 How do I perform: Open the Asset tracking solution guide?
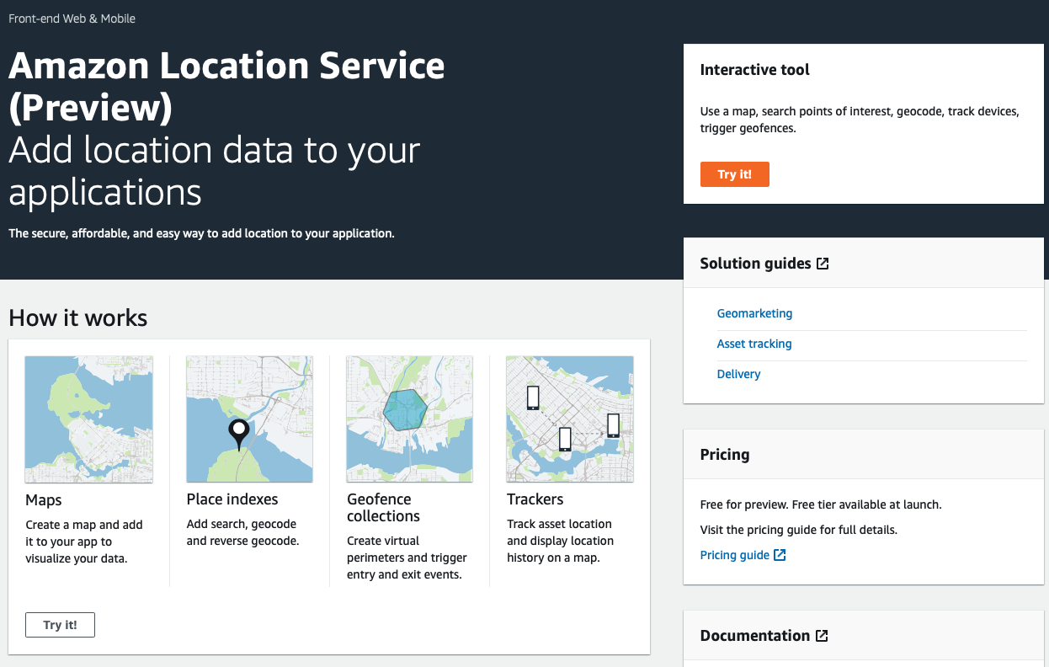(x=754, y=344)
